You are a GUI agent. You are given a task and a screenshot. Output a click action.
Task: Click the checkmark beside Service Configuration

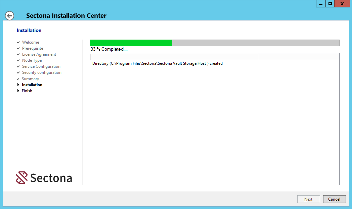[x=18, y=66]
